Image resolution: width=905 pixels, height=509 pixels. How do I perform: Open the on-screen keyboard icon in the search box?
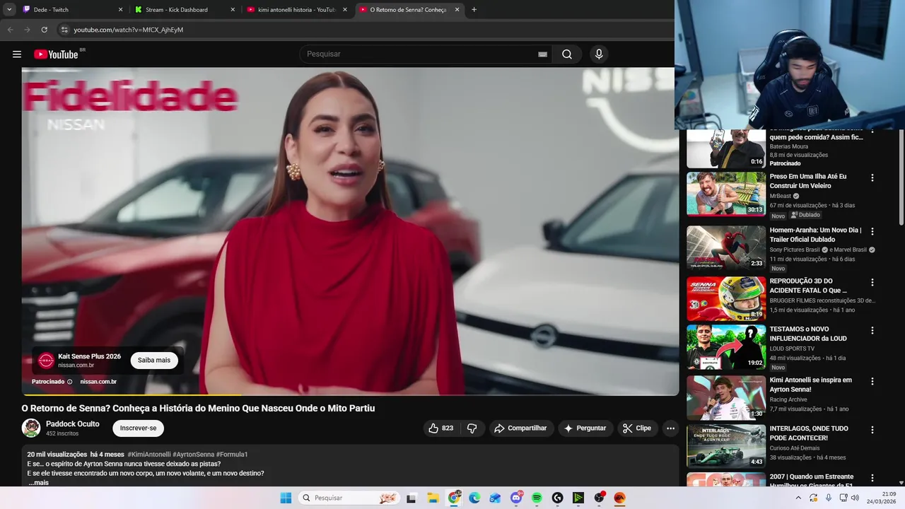[542, 54]
